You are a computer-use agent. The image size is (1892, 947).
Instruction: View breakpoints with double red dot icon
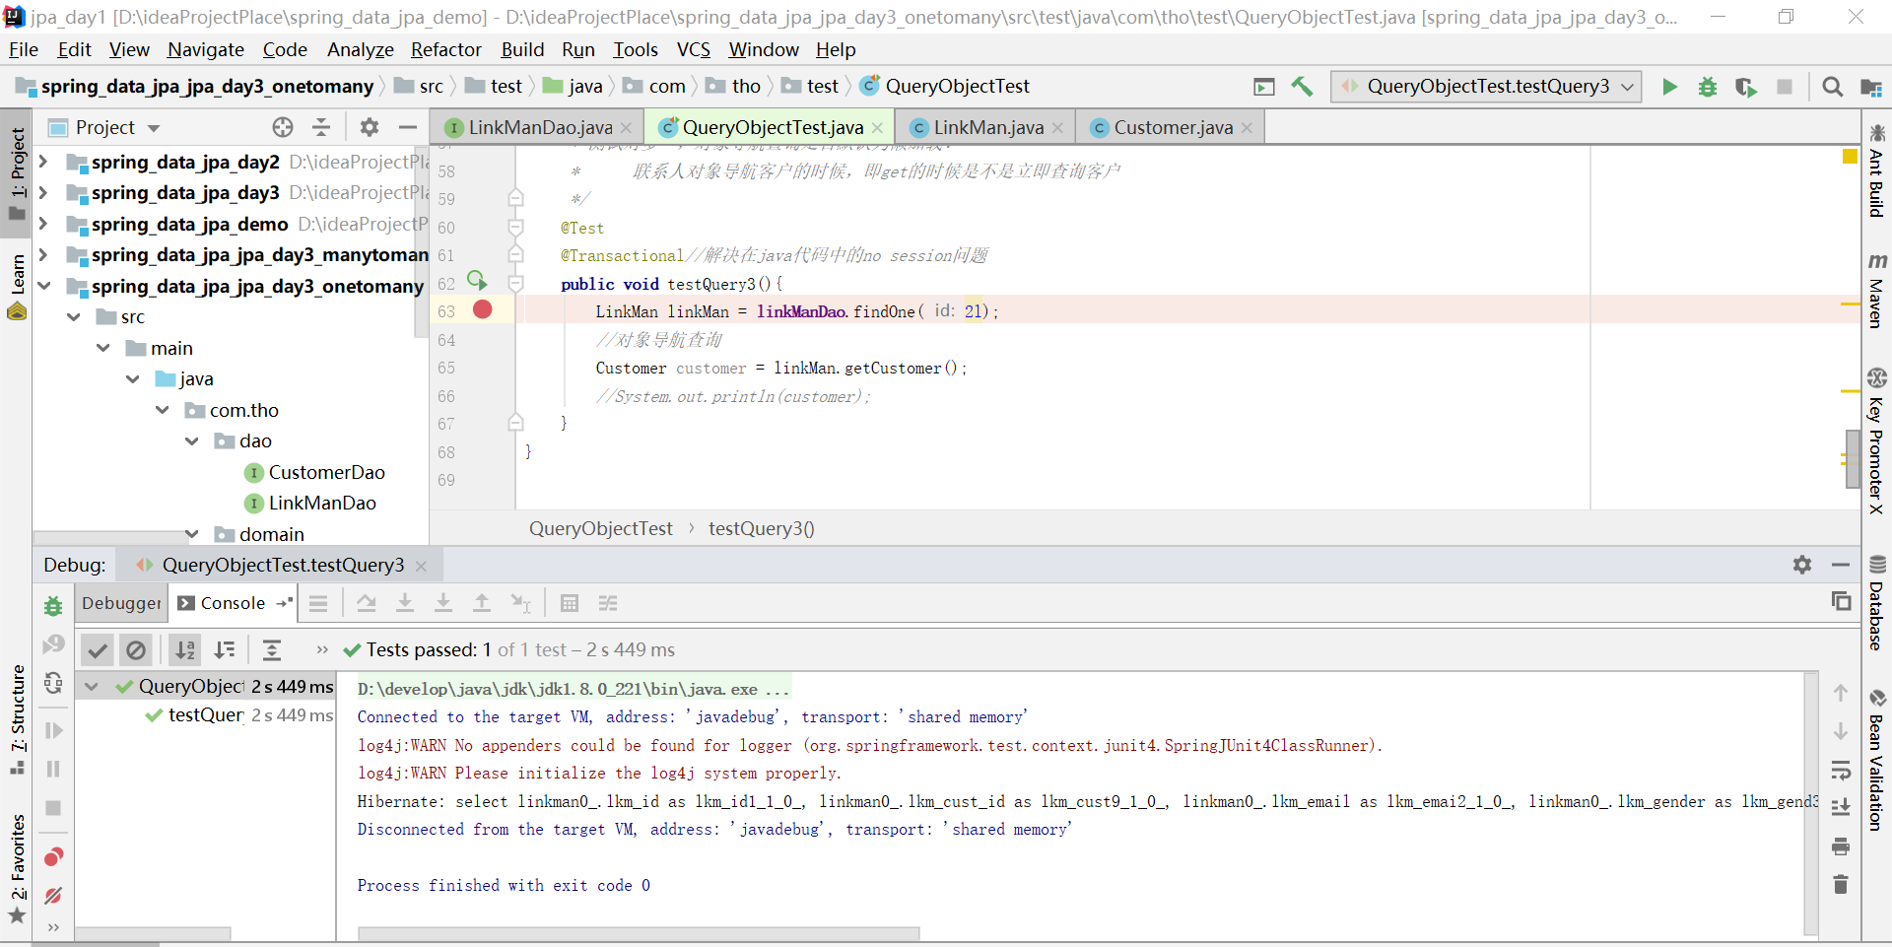[53, 857]
